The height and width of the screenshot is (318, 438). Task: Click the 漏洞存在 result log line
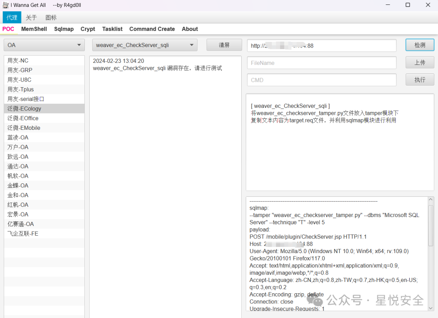coord(157,68)
